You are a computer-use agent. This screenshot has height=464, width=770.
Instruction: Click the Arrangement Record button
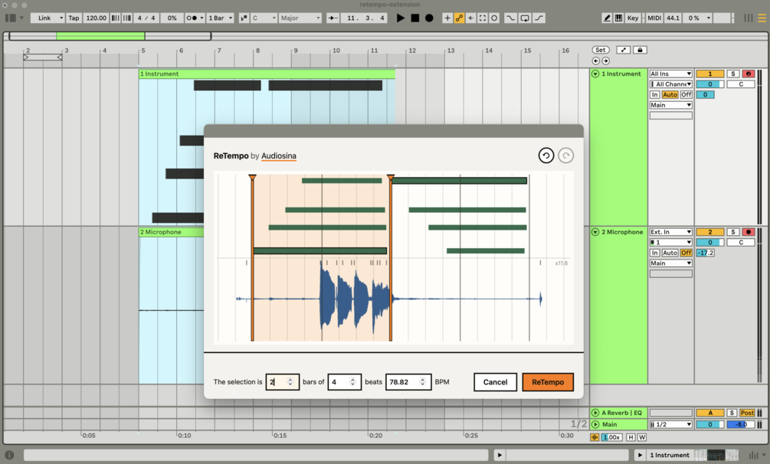pyautogui.click(x=429, y=18)
